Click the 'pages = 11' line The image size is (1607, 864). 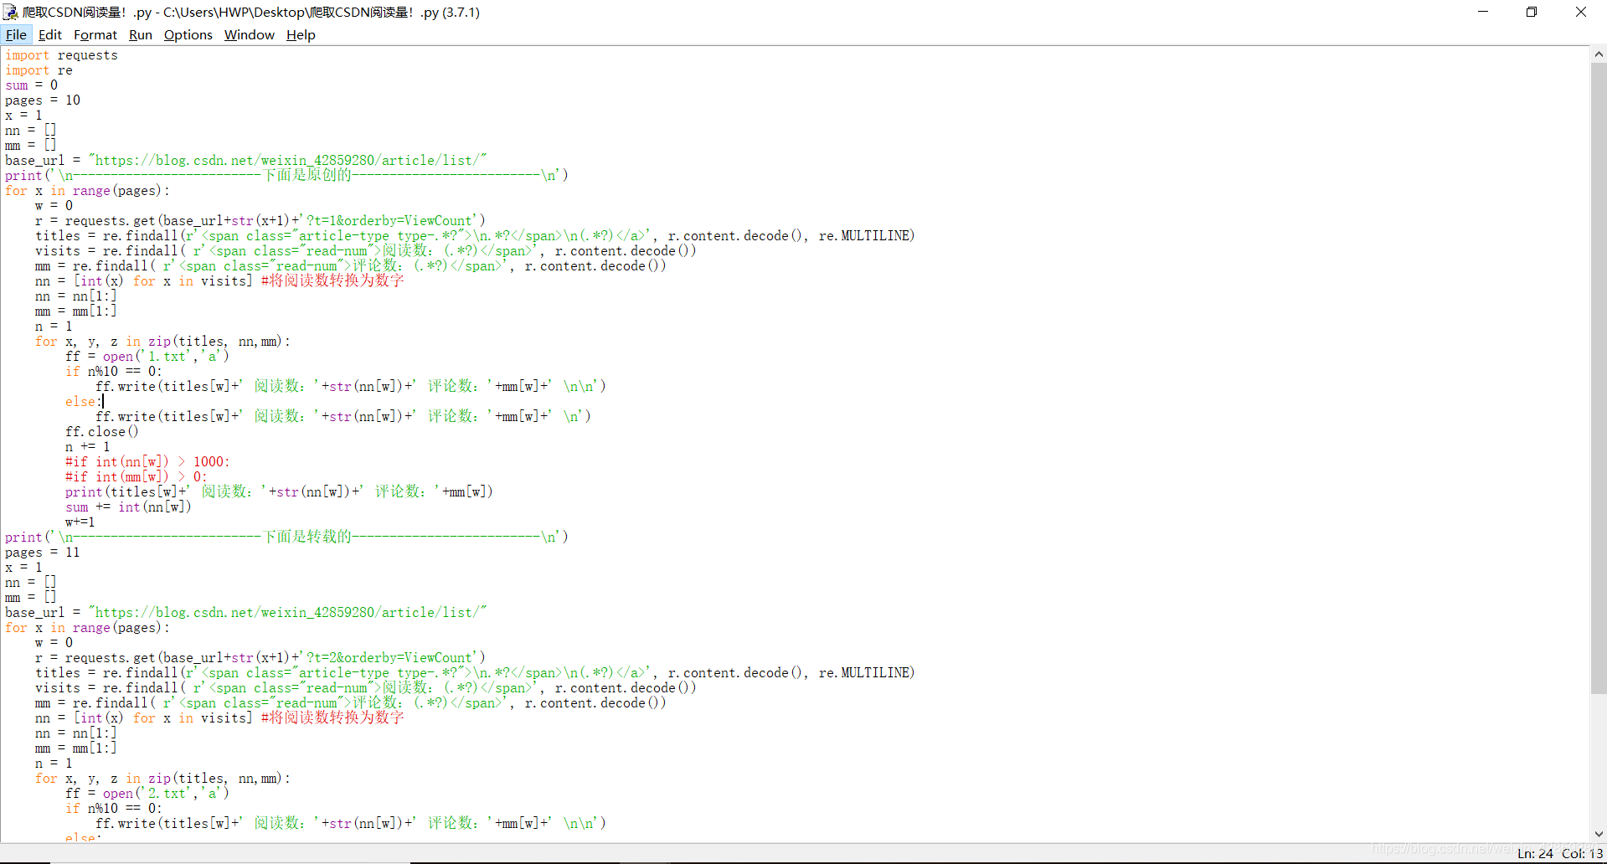pos(43,553)
